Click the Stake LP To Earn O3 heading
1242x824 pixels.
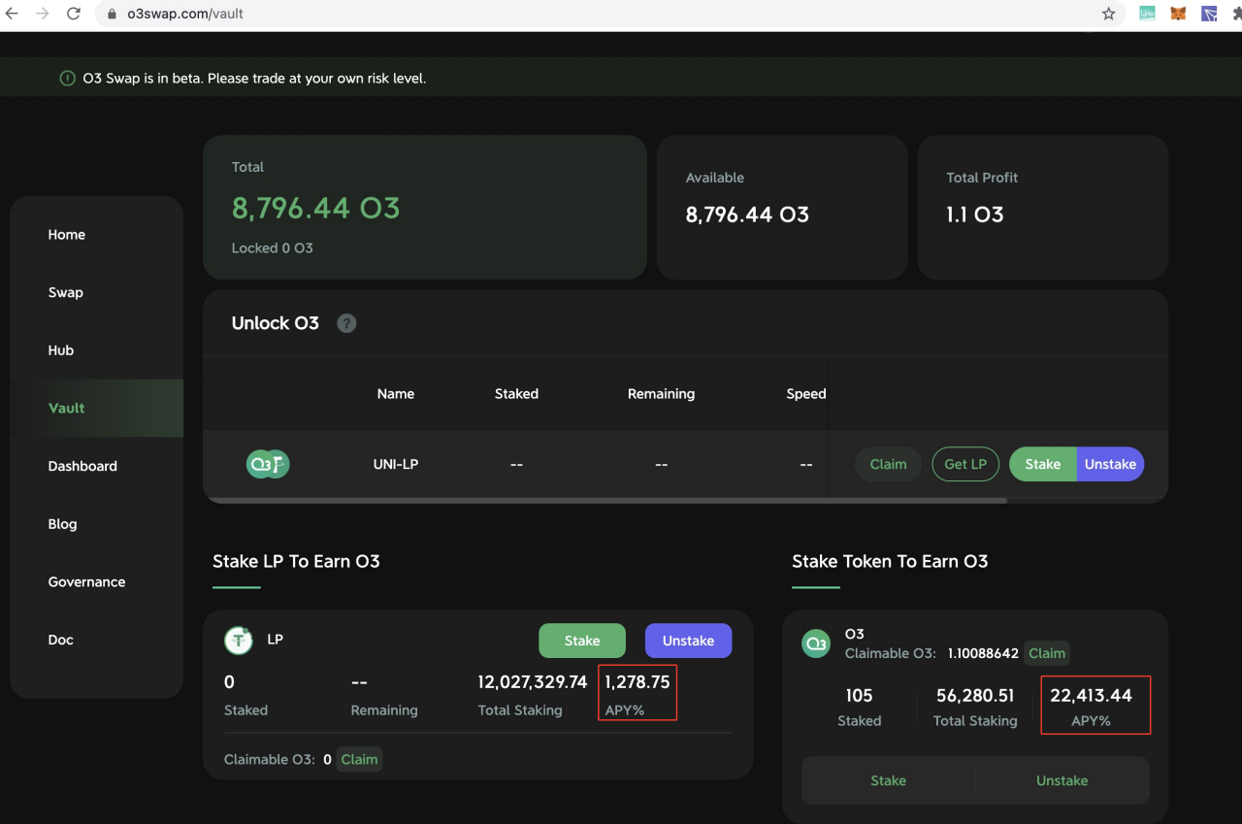[296, 561]
